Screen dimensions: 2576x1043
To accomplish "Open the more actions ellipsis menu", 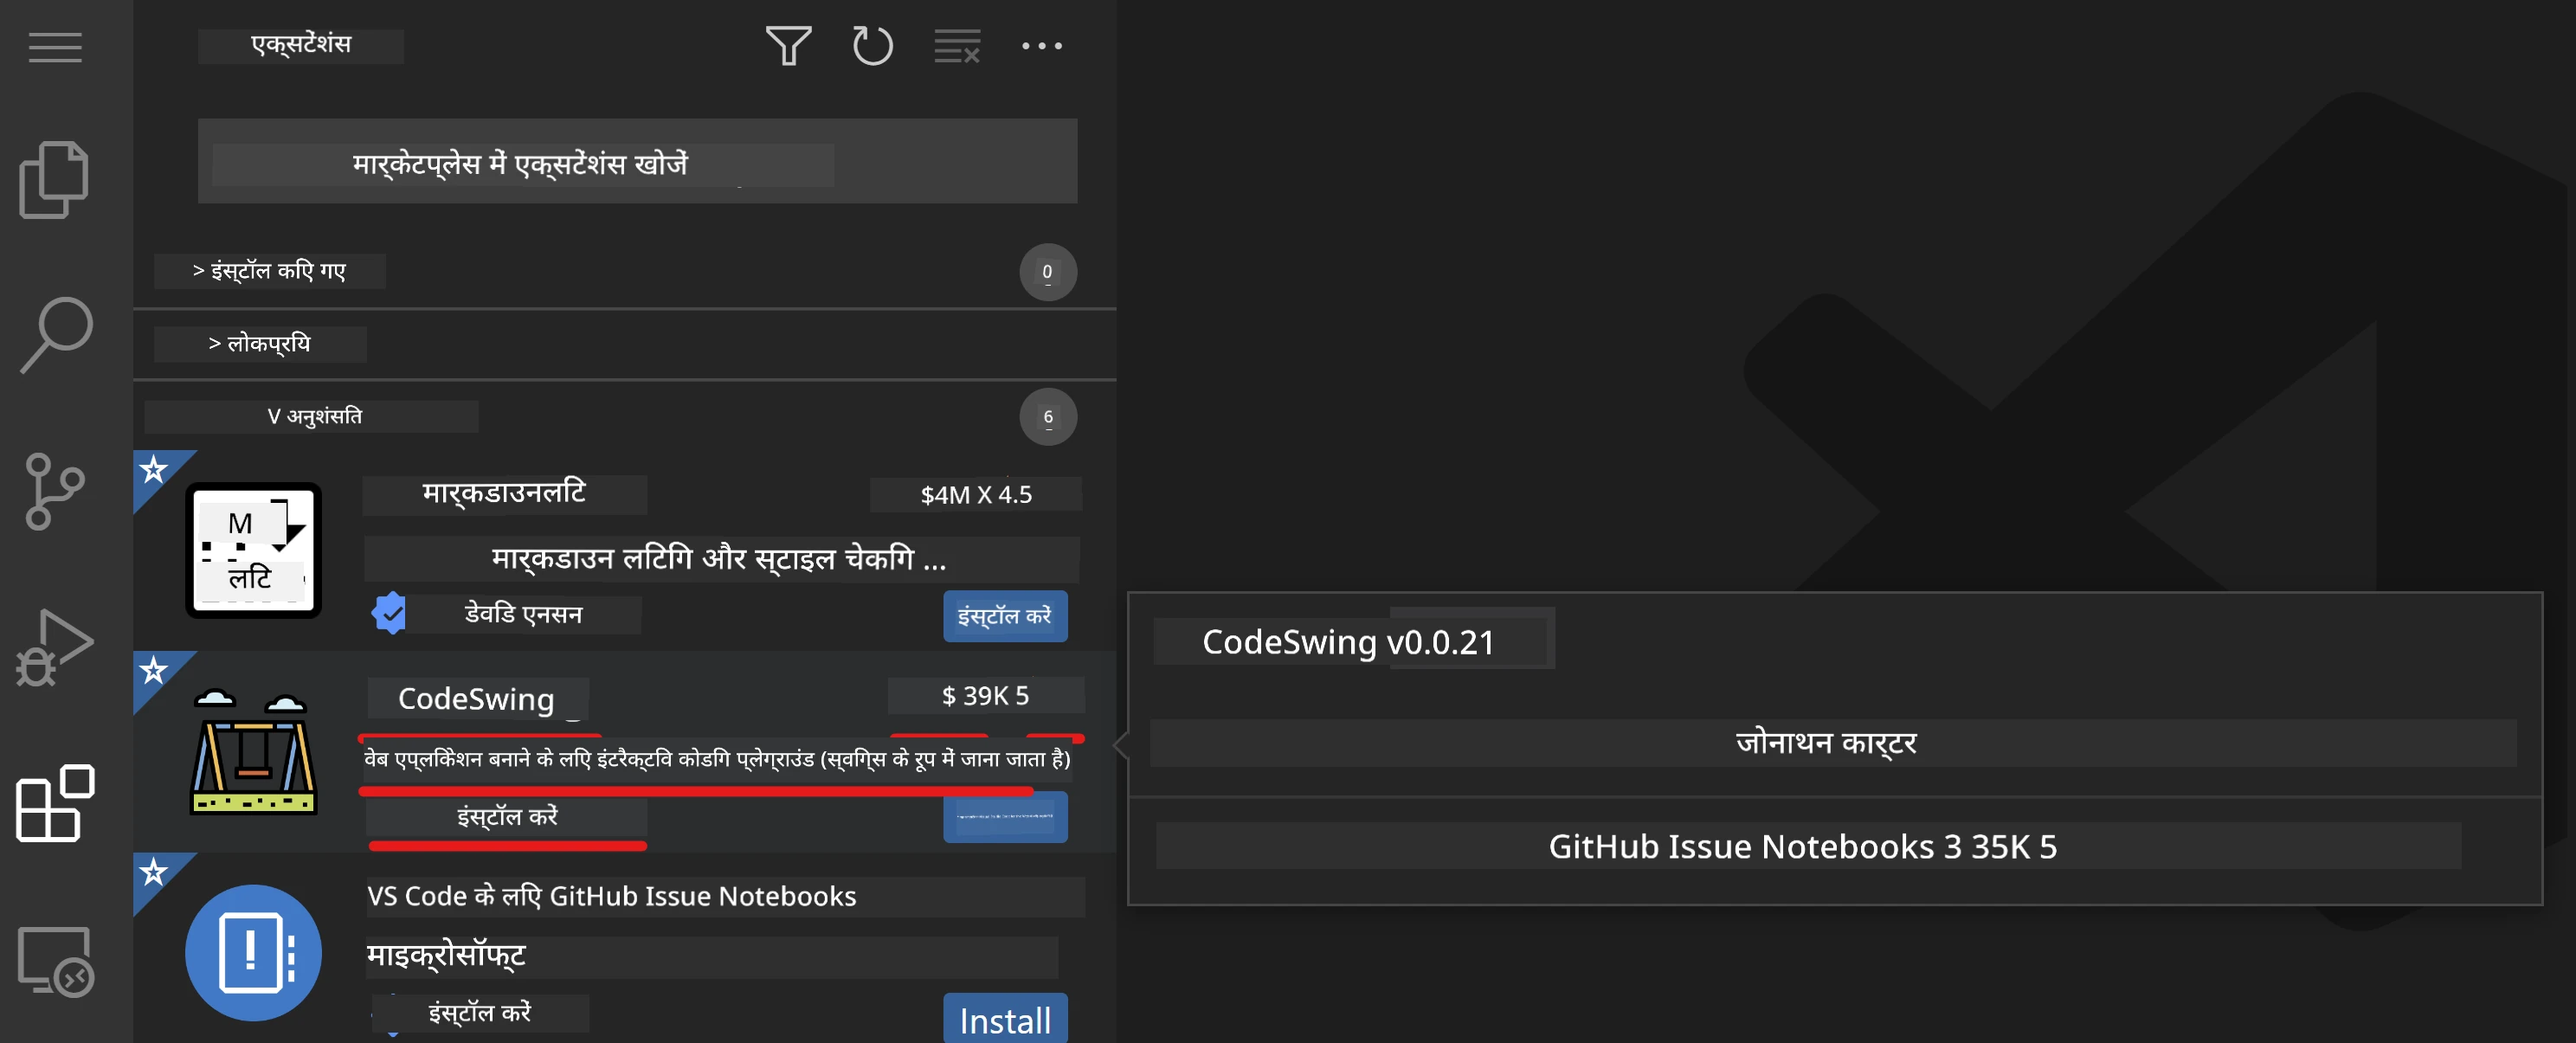I will (x=1042, y=46).
